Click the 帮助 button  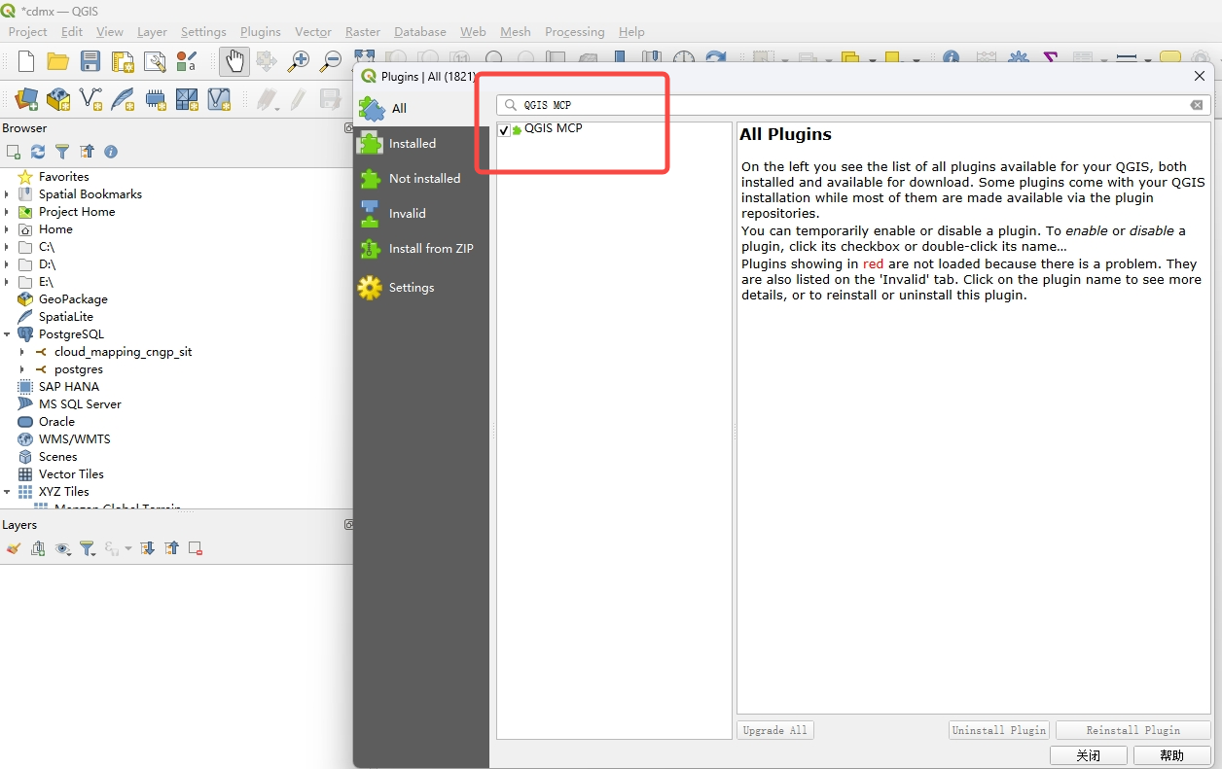click(x=1172, y=755)
